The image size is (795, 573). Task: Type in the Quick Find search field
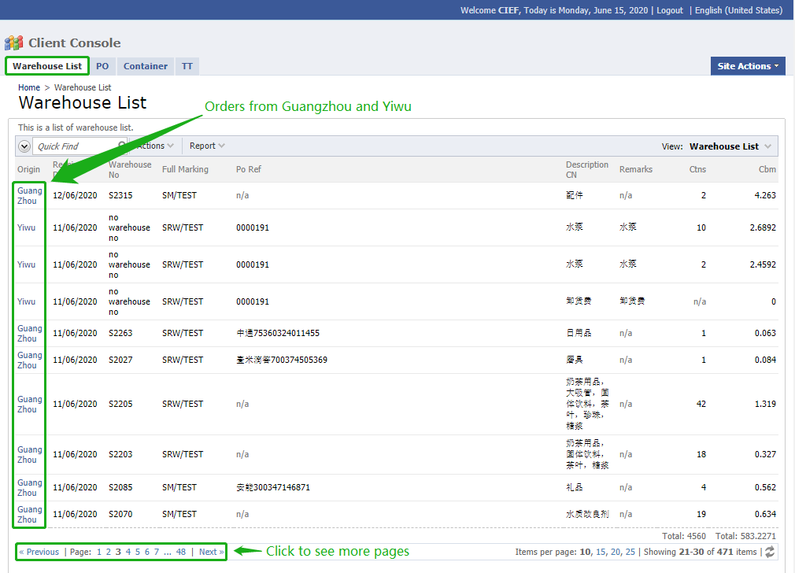(x=76, y=146)
